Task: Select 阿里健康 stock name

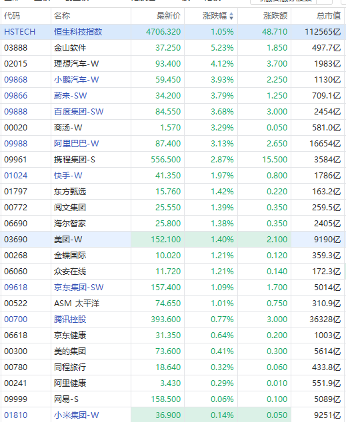Action: point(70,383)
